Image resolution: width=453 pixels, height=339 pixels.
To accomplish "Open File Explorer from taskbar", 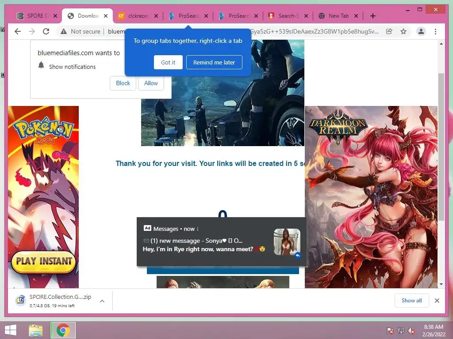I will 36,330.
